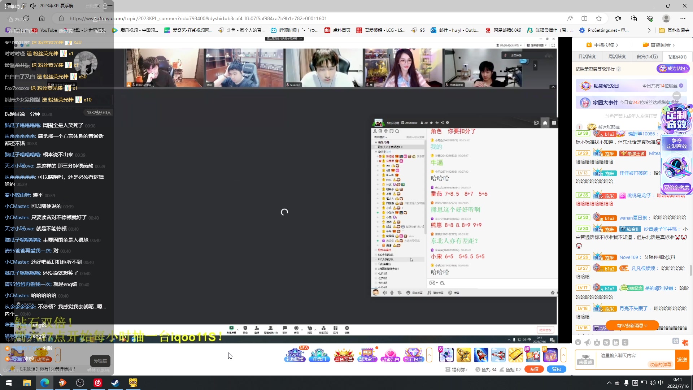Open the 钻粉纪念日 banner arrow
This screenshot has width=693, height=390.
pos(681,86)
